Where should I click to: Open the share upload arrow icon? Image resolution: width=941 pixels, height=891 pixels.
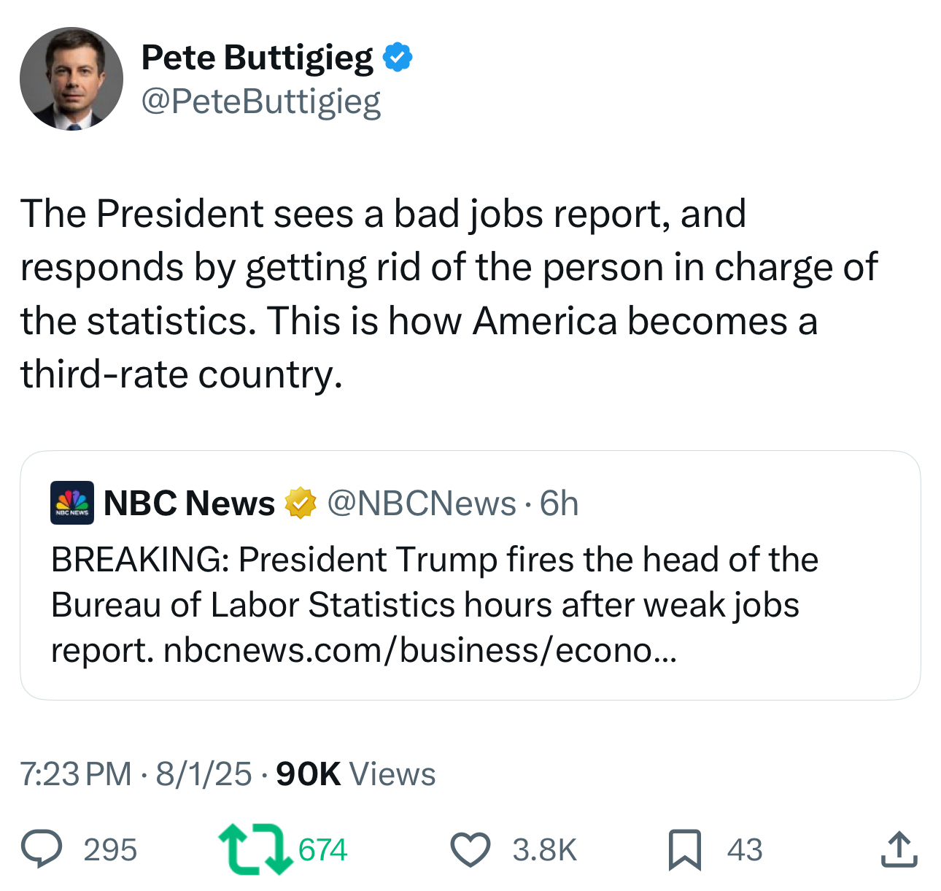pyautogui.click(x=898, y=849)
